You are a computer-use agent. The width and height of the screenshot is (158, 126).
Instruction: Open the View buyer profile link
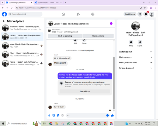88,51
